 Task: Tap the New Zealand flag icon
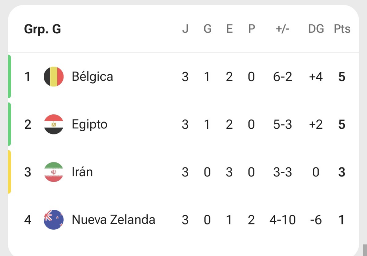tap(54, 220)
